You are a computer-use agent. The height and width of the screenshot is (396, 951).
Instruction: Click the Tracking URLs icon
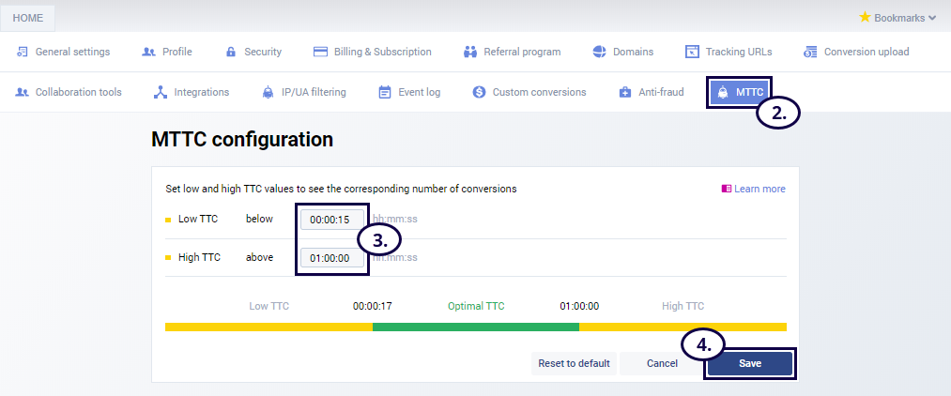pos(692,52)
